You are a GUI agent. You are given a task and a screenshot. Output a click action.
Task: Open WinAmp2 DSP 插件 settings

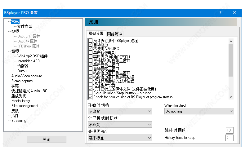32,56
